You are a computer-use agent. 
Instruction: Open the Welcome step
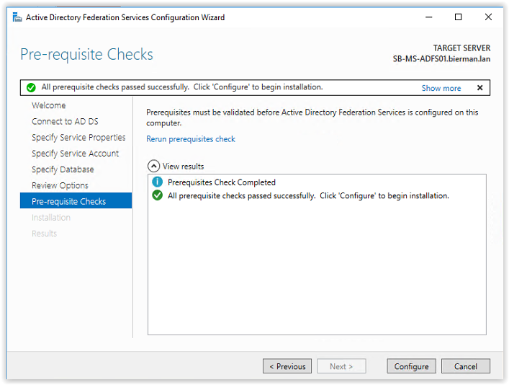[x=49, y=105]
